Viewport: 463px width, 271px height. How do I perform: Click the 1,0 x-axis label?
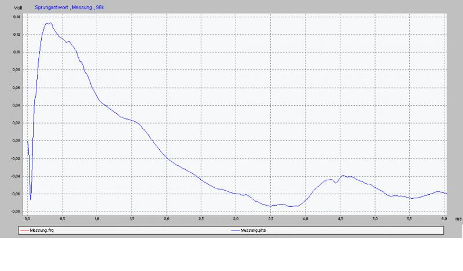tap(97, 219)
